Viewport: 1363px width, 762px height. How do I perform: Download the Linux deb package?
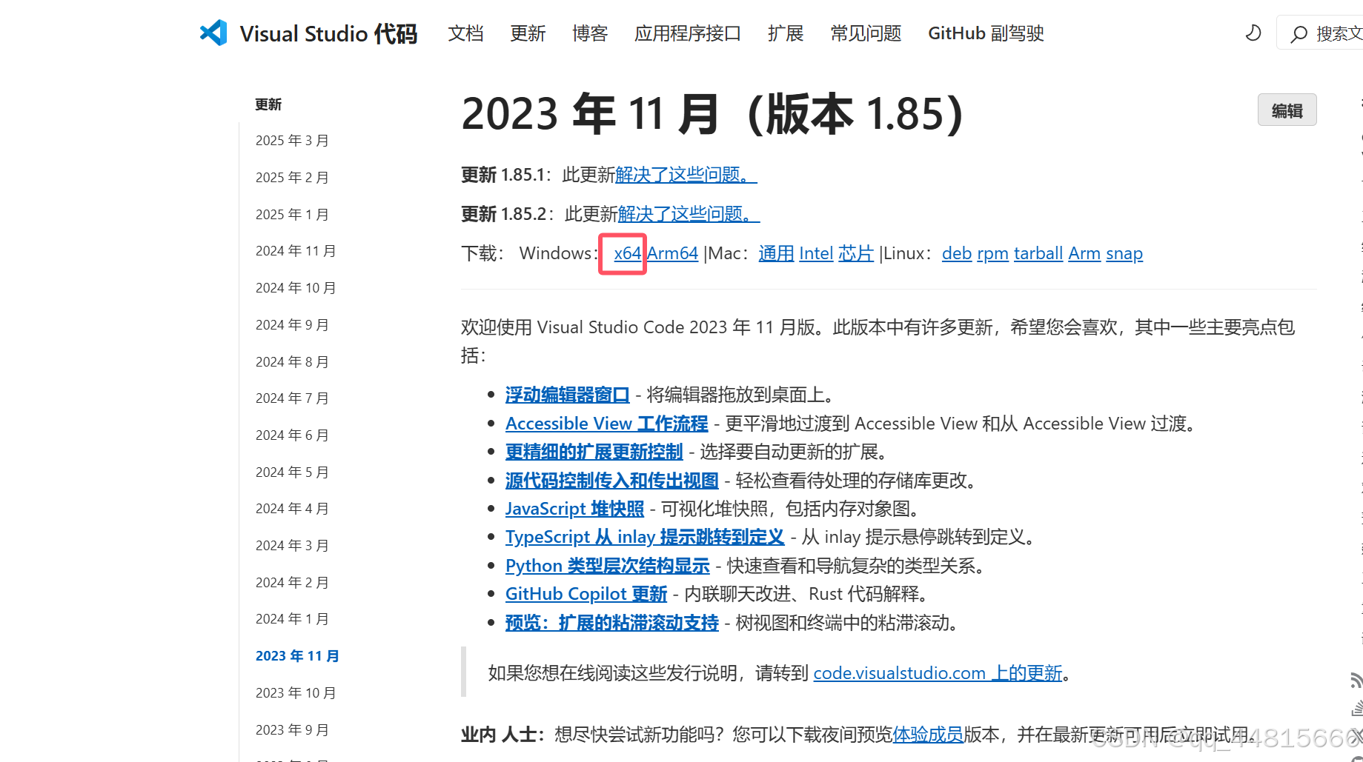coord(957,253)
